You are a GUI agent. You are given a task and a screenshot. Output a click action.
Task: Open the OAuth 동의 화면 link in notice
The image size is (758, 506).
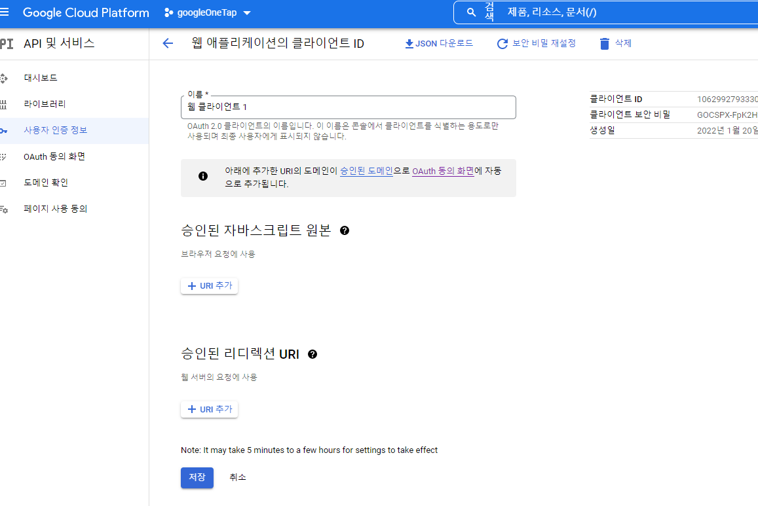point(443,171)
